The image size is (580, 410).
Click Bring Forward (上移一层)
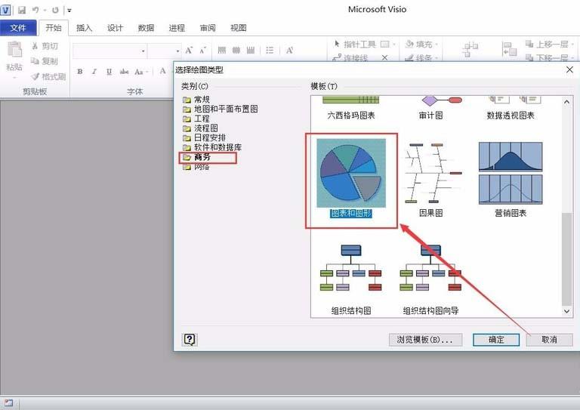547,45
